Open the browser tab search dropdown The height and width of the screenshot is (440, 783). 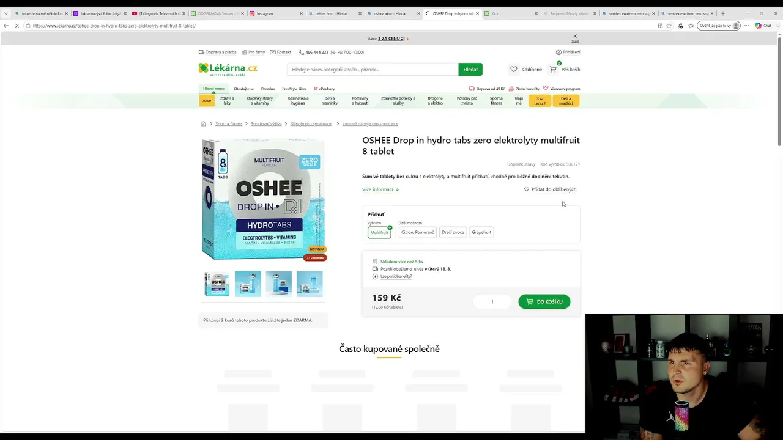6,13
